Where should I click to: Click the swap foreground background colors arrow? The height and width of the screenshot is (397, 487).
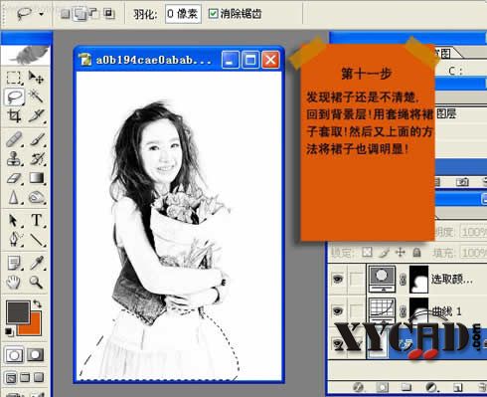point(37,303)
